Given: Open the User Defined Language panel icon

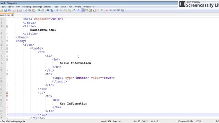Looking at the screenshot, I should pos(87,10).
